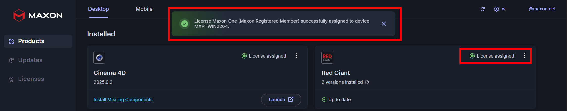This screenshot has width=567, height=111.
Task: Open the Products section
Action: pos(31,41)
